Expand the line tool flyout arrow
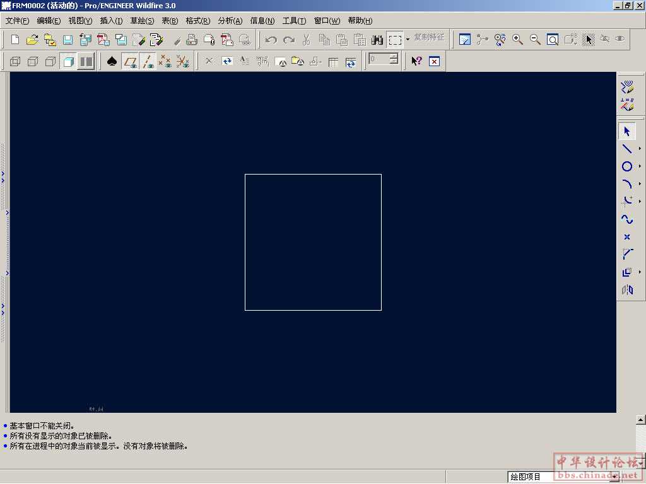This screenshot has height=484, width=646. point(640,149)
